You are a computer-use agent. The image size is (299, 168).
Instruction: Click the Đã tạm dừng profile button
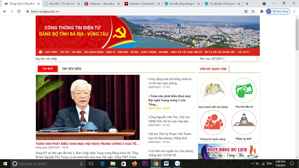[278, 11]
